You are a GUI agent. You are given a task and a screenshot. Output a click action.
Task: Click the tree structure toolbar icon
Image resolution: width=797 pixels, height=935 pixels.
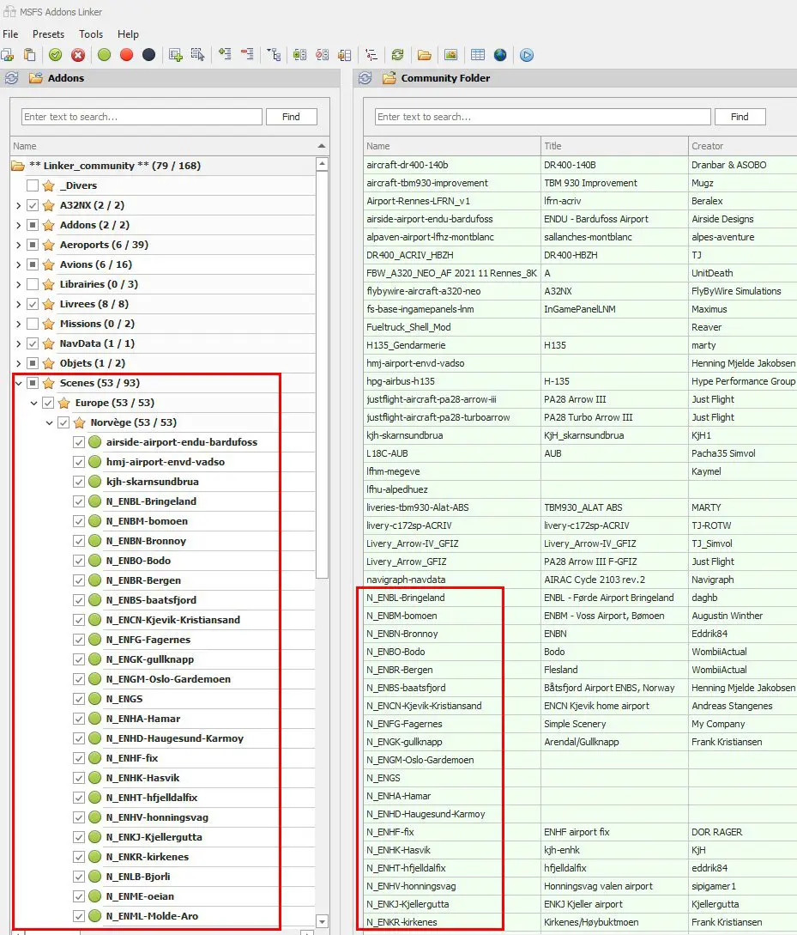coord(274,55)
